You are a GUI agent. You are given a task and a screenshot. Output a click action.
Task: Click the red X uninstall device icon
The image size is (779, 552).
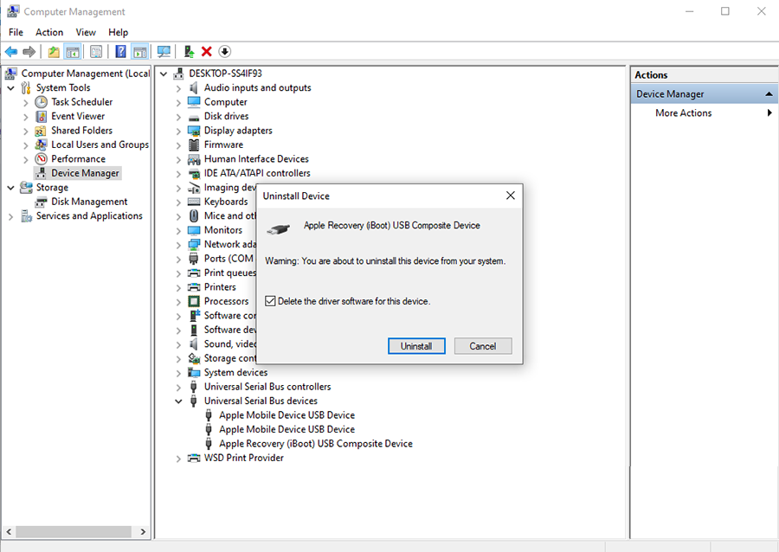tap(207, 52)
